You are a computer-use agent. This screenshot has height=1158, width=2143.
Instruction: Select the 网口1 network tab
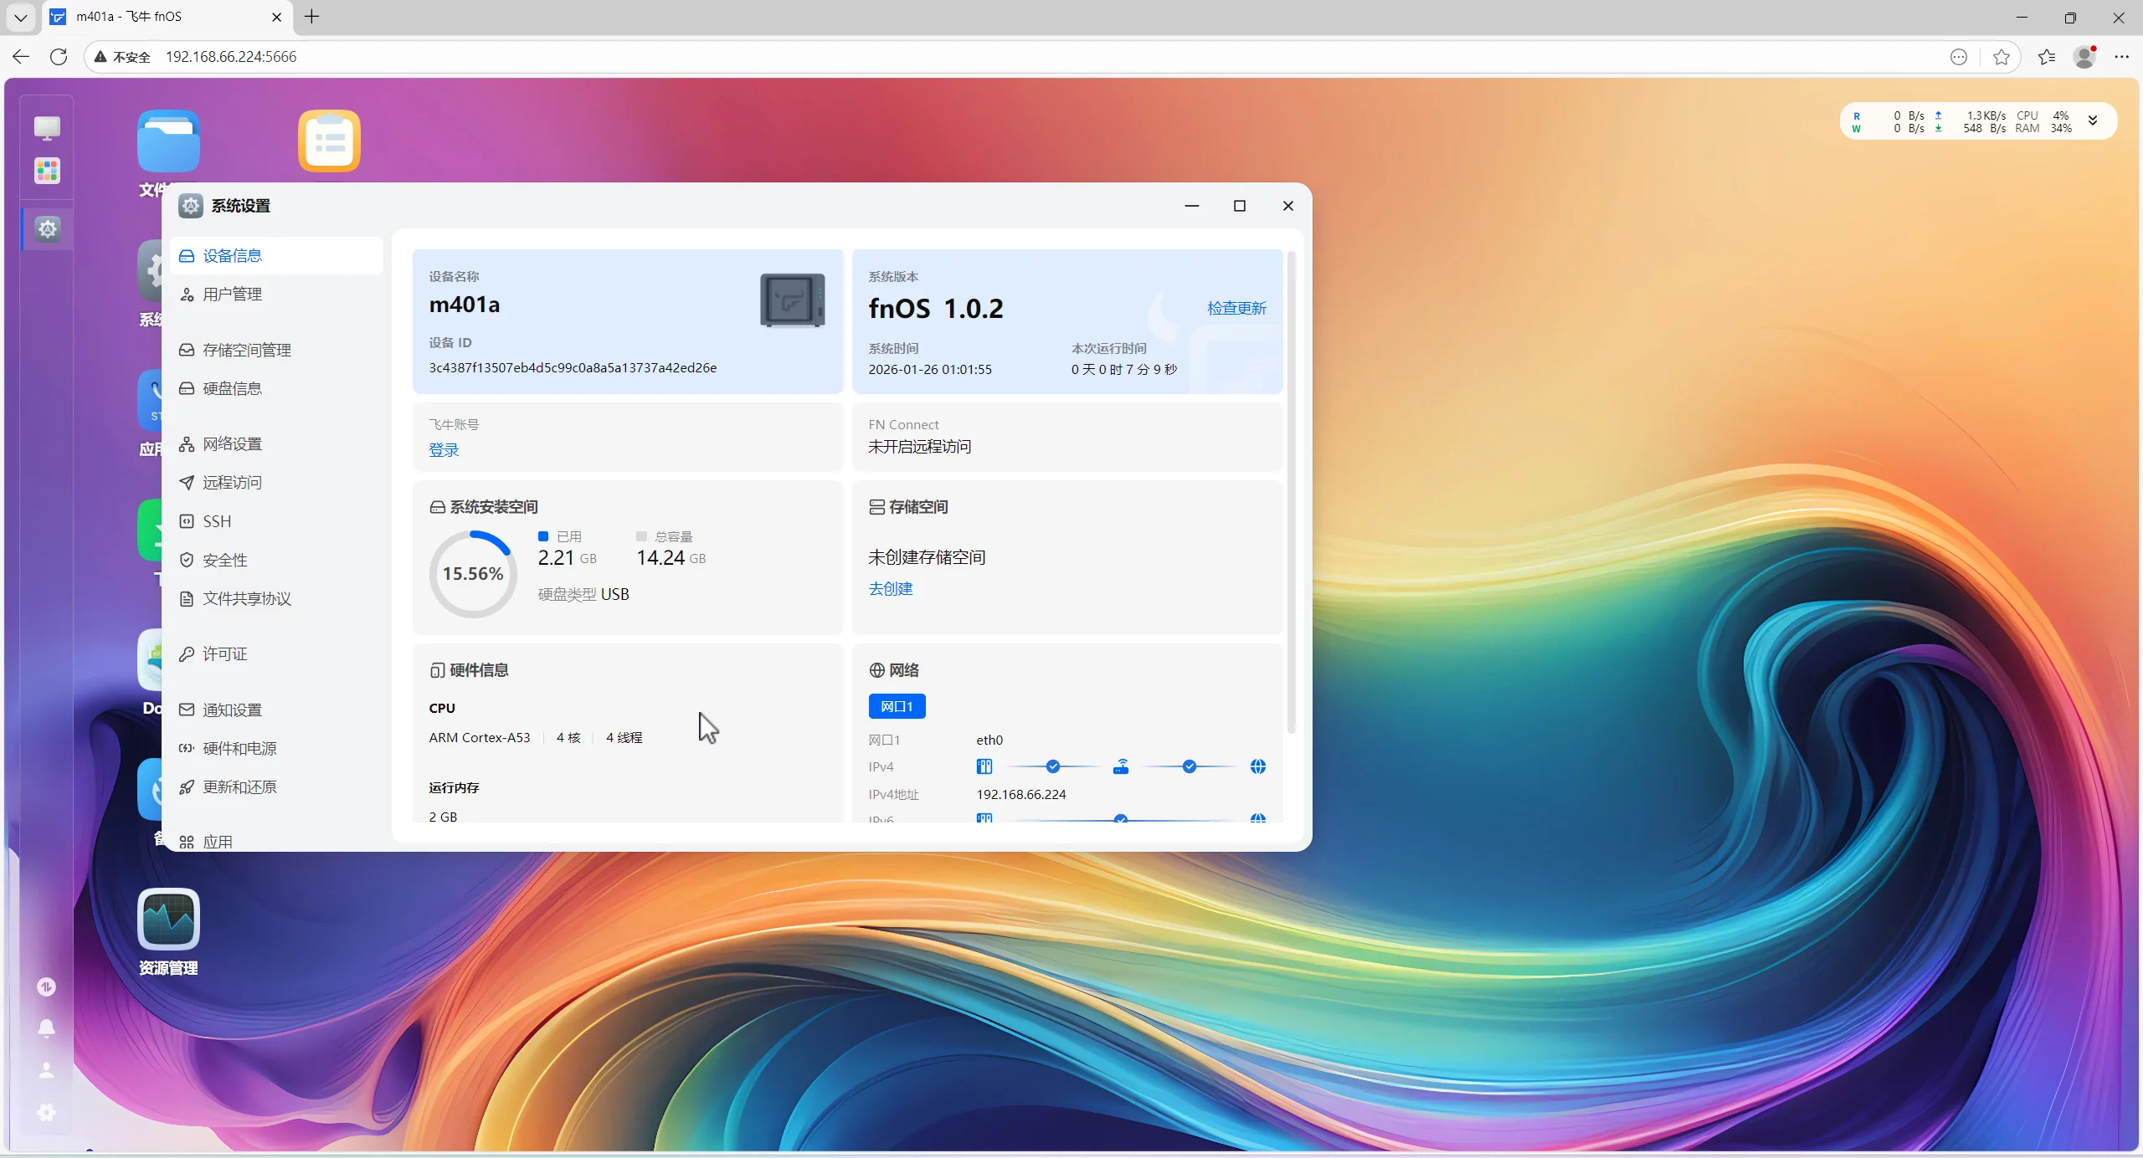pos(897,706)
